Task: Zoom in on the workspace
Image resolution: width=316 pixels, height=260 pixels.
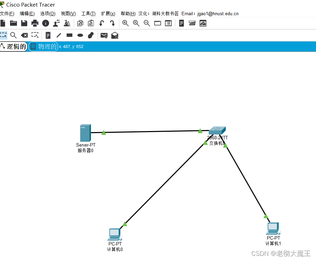Action: click(126, 23)
